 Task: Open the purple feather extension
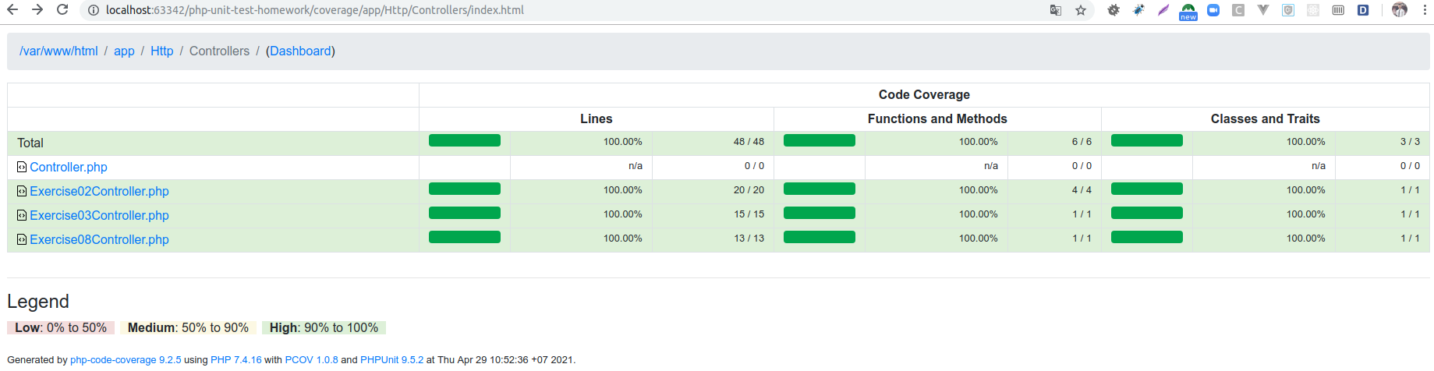1163,10
